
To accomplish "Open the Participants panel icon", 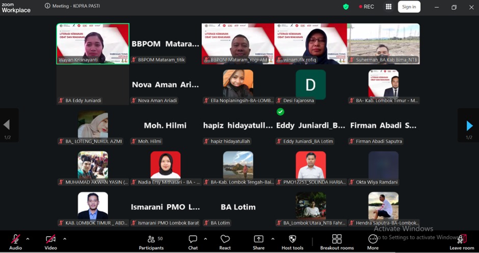I will pos(151,239).
